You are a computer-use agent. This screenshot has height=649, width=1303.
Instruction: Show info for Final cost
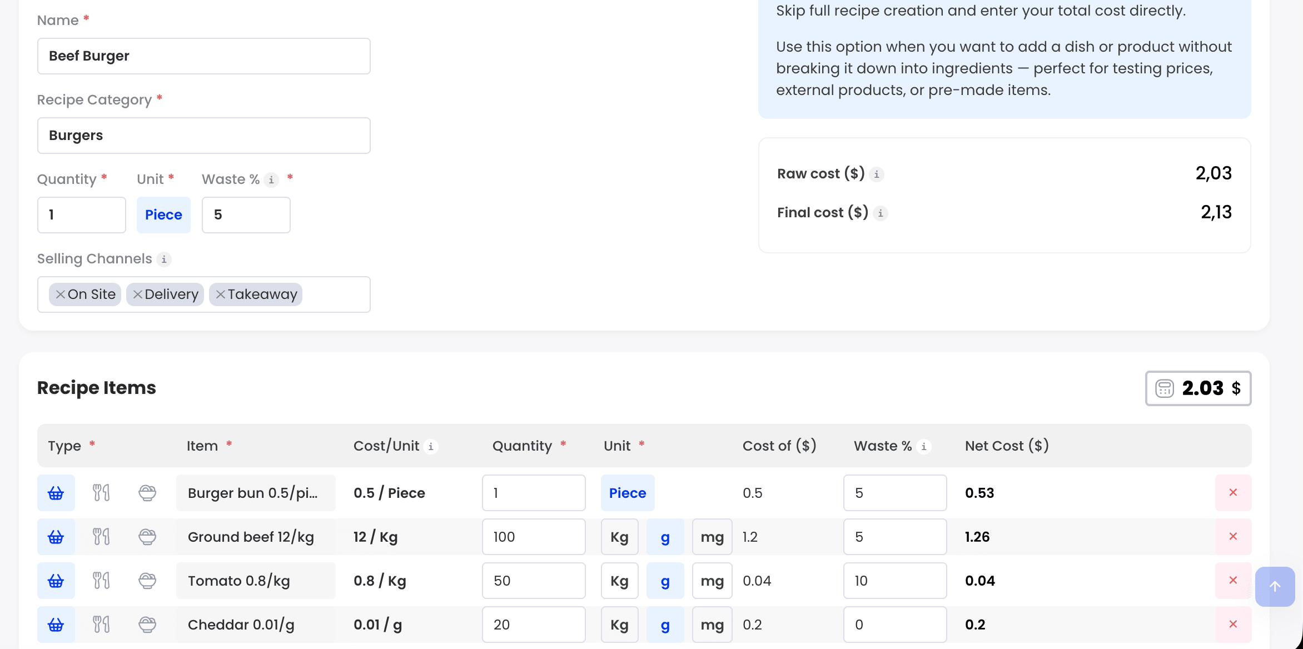click(x=881, y=213)
